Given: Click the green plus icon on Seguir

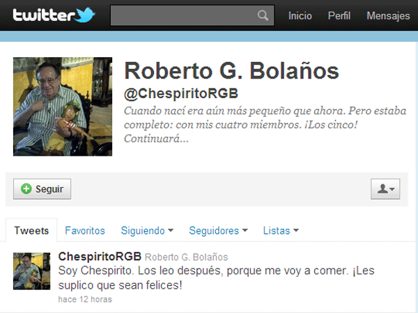Looking at the screenshot, I should [26, 188].
